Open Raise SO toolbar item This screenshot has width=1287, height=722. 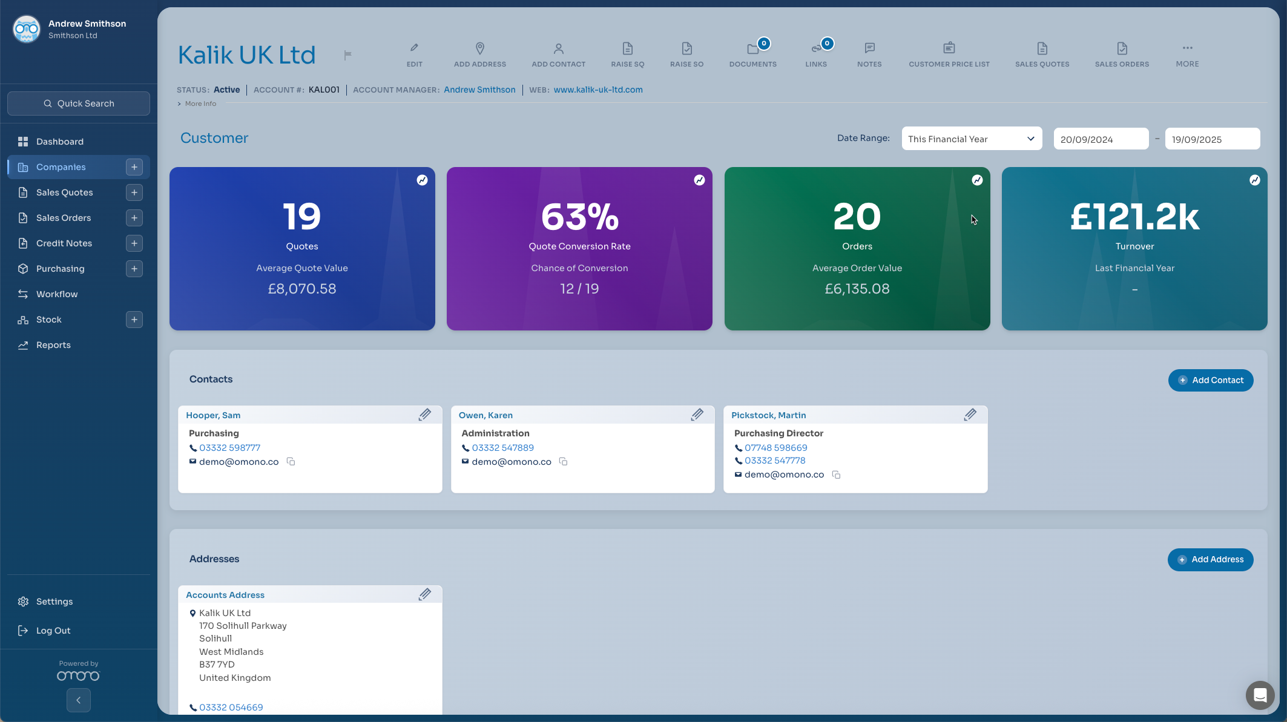point(686,54)
